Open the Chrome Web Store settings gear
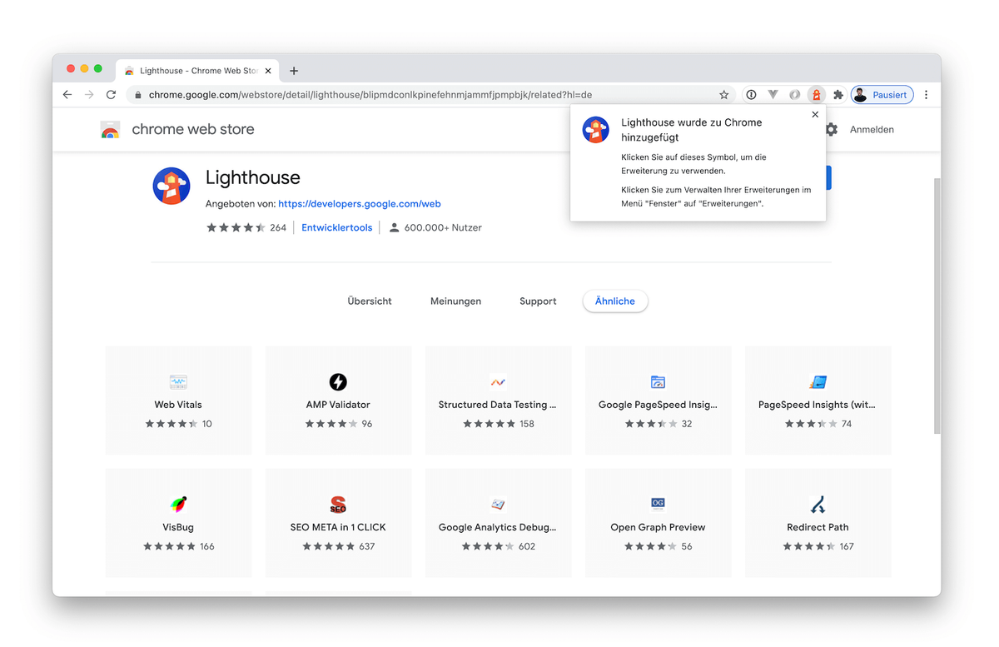The width and height of the screenshot is (999, 647). point(831,130)
